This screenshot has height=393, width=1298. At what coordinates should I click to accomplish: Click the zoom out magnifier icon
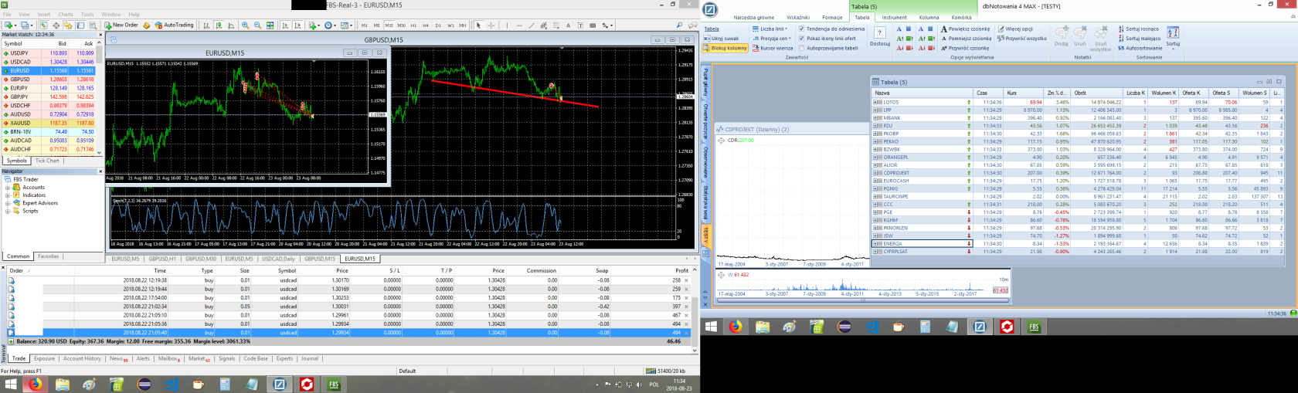[258, 25]
